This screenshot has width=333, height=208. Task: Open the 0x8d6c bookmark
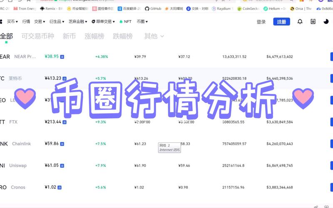325,8
